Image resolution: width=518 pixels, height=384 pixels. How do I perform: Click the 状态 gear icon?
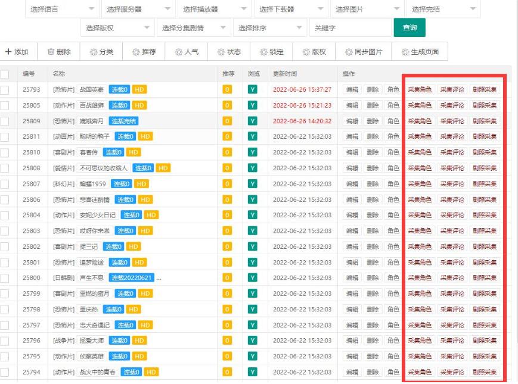(221, 51)
